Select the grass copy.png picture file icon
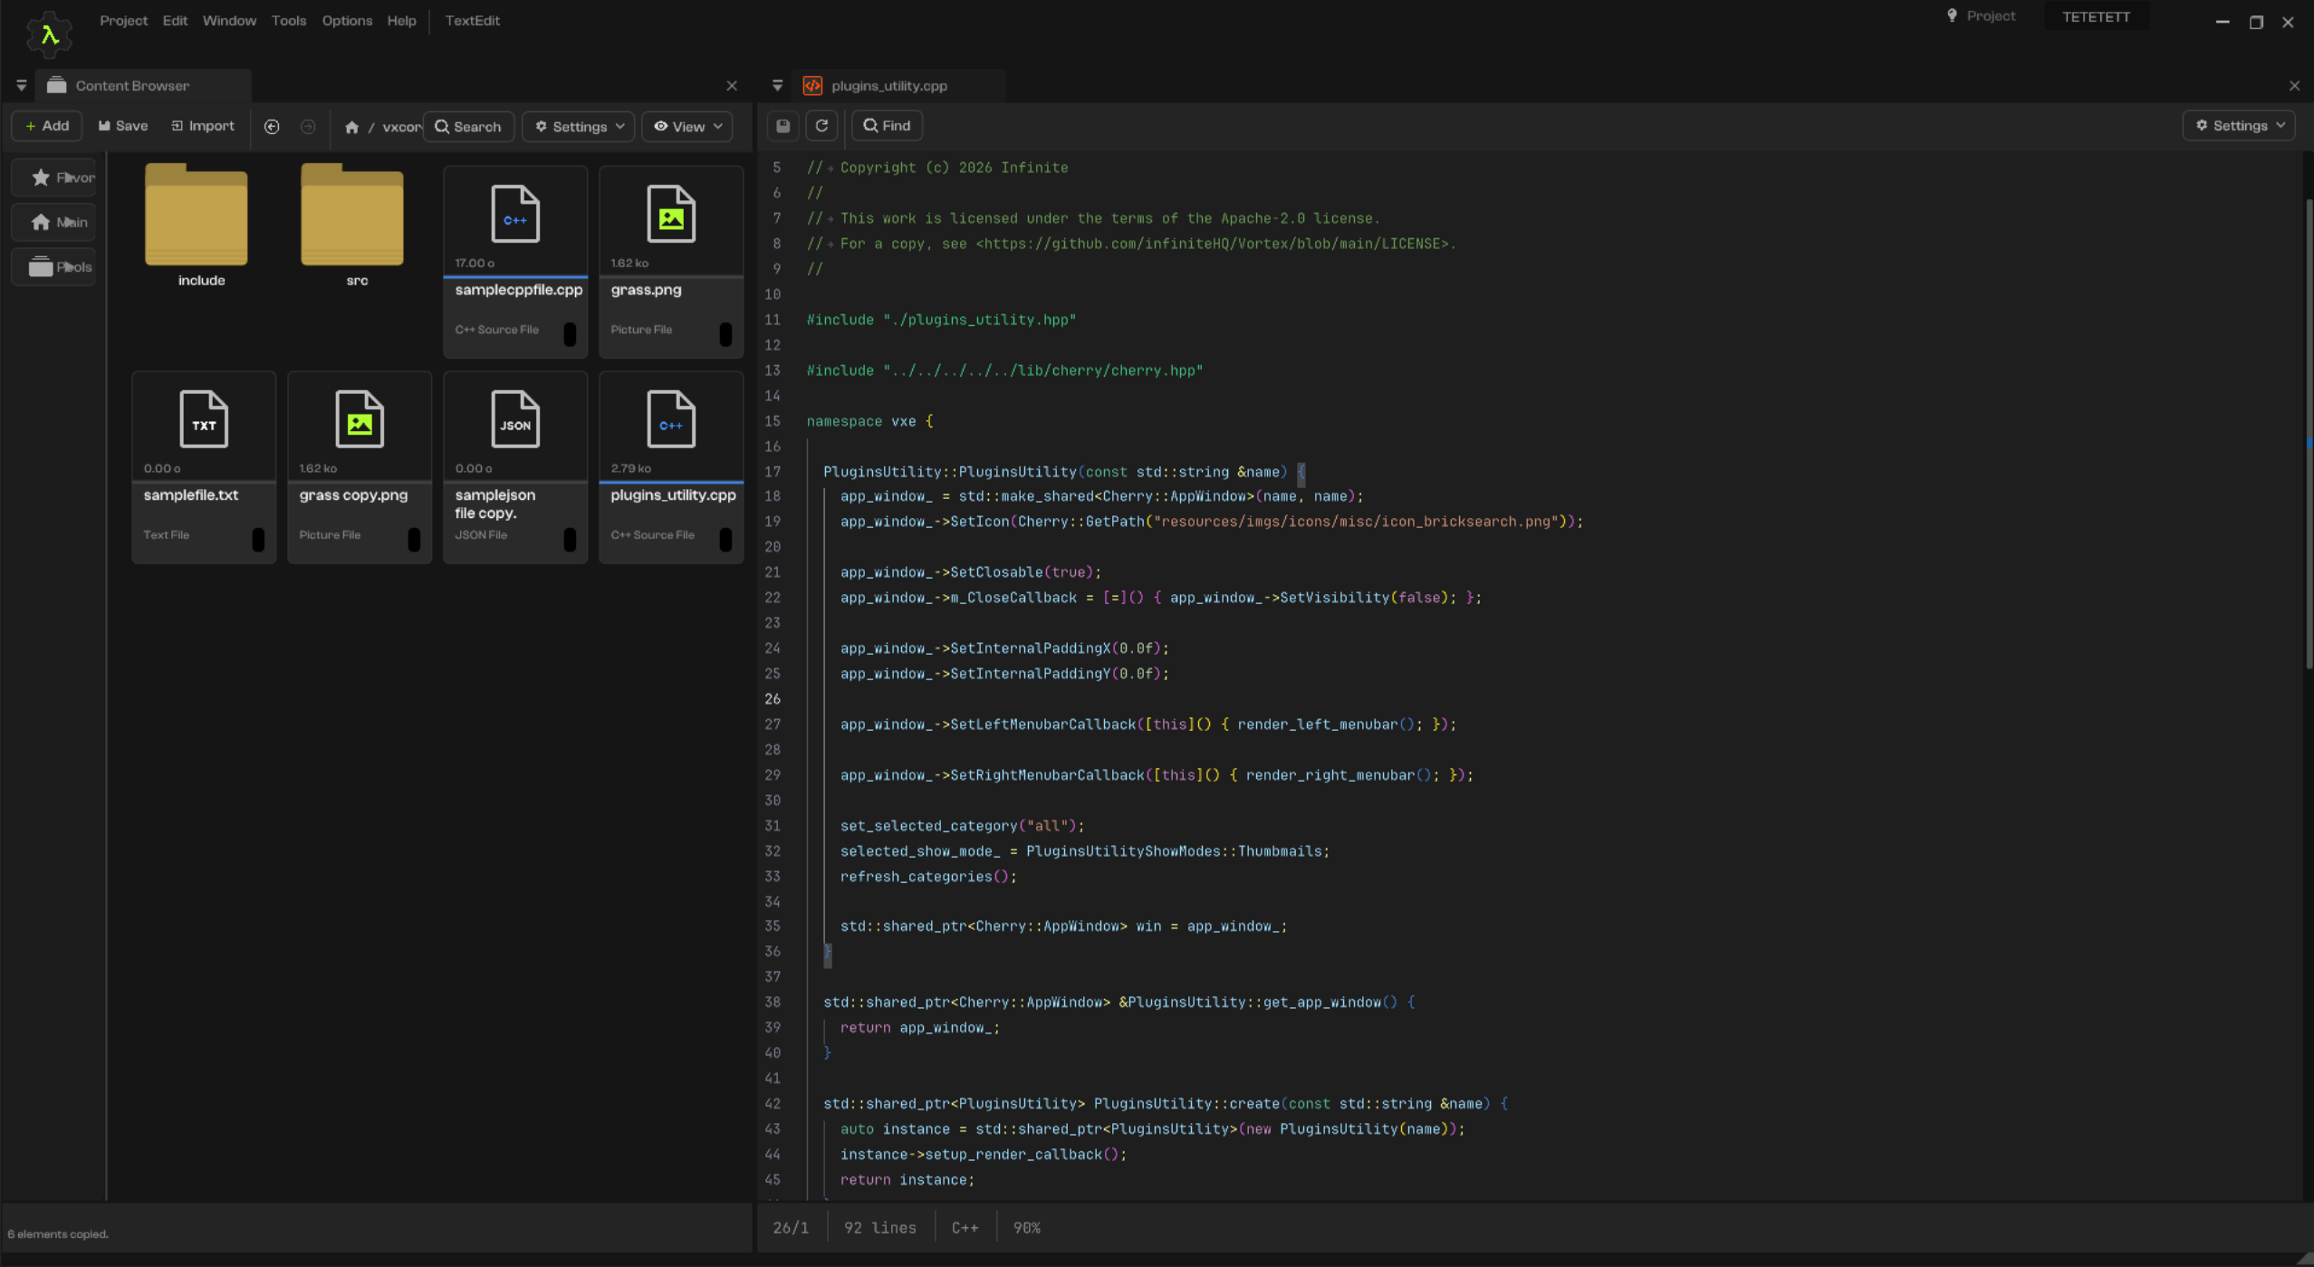2314x1267 pixels. click(x=360, y=418)
